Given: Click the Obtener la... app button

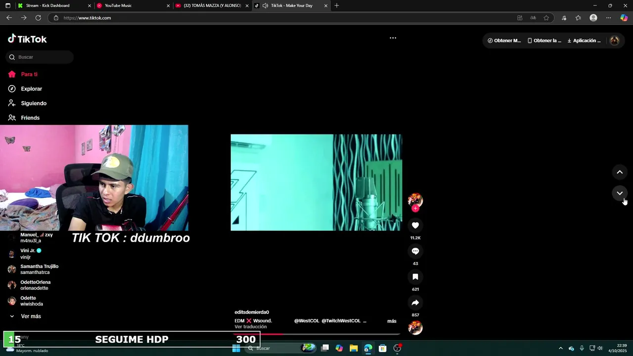Looking at the screenshot, I should click(x=544, y=41).
